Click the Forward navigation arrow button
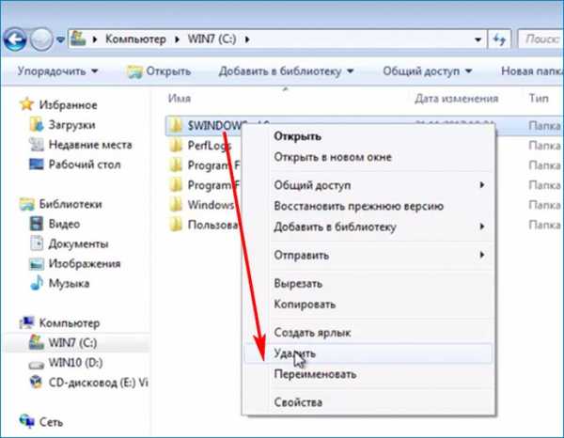 click(x=41, y=39)
